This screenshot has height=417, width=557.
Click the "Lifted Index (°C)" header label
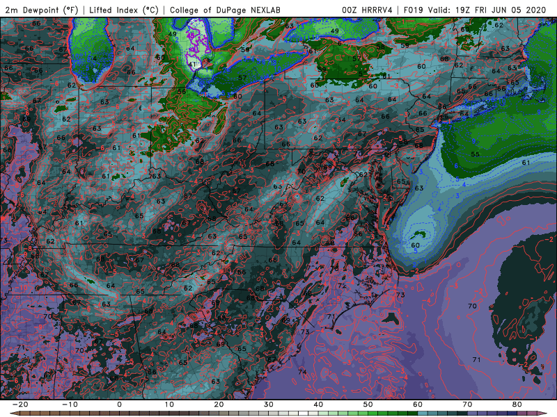point(124,10)
